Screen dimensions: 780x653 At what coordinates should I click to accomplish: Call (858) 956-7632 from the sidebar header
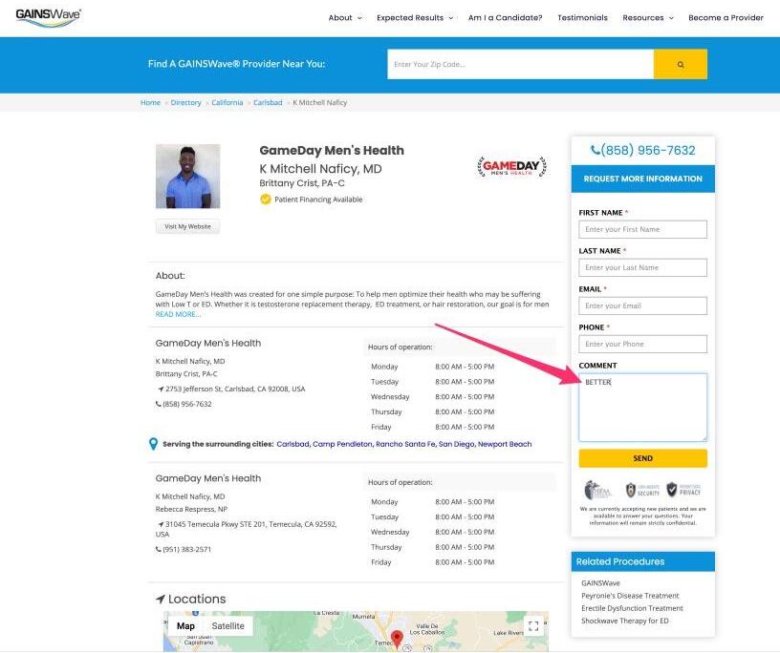[x=648, y=150]
